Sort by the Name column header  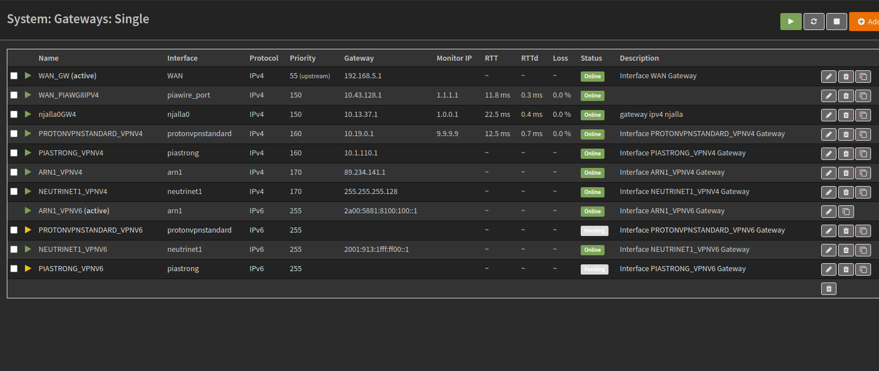(48, 58)
